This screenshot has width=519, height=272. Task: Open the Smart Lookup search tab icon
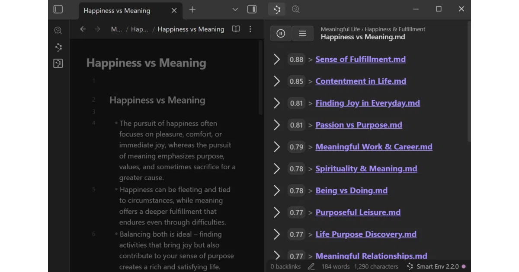point(296,9)
